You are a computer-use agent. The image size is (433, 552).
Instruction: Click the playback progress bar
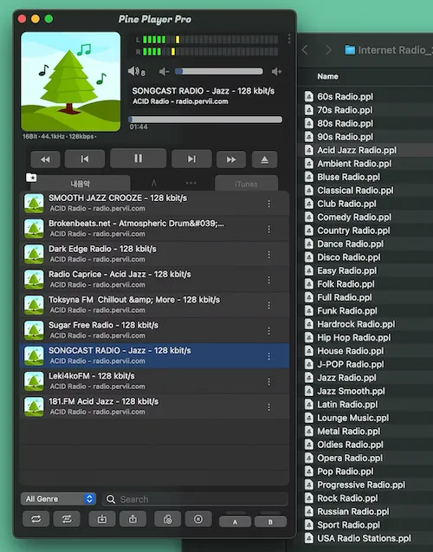coord(205,120)
